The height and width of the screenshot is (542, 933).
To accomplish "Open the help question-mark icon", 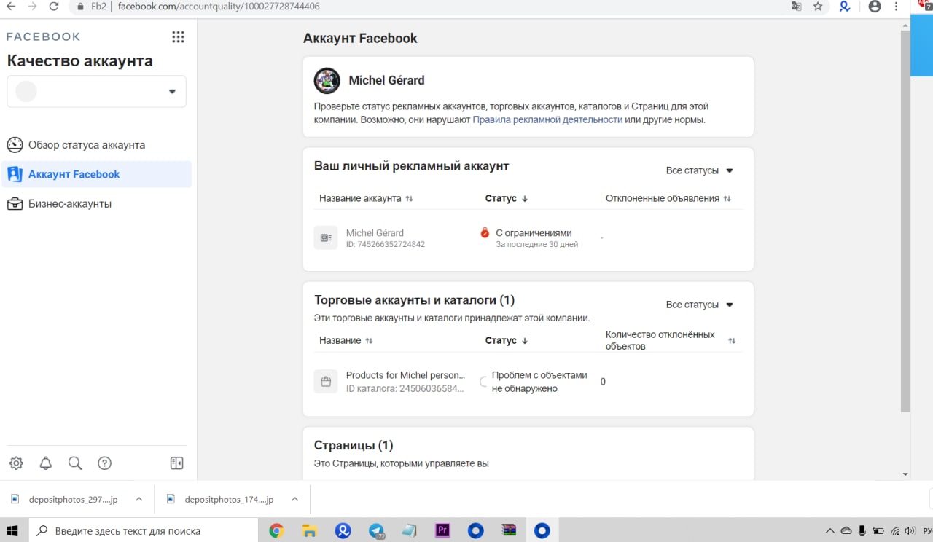I will [104, 463].
